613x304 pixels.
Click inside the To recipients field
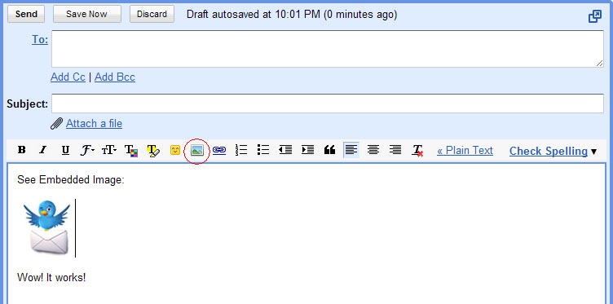tap(328, 49)
